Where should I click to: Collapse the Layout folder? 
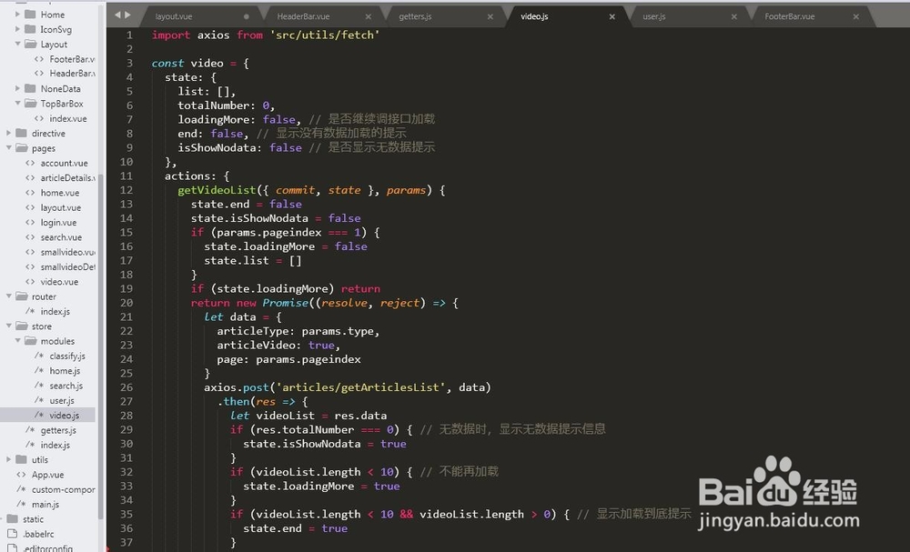[17, 44]
